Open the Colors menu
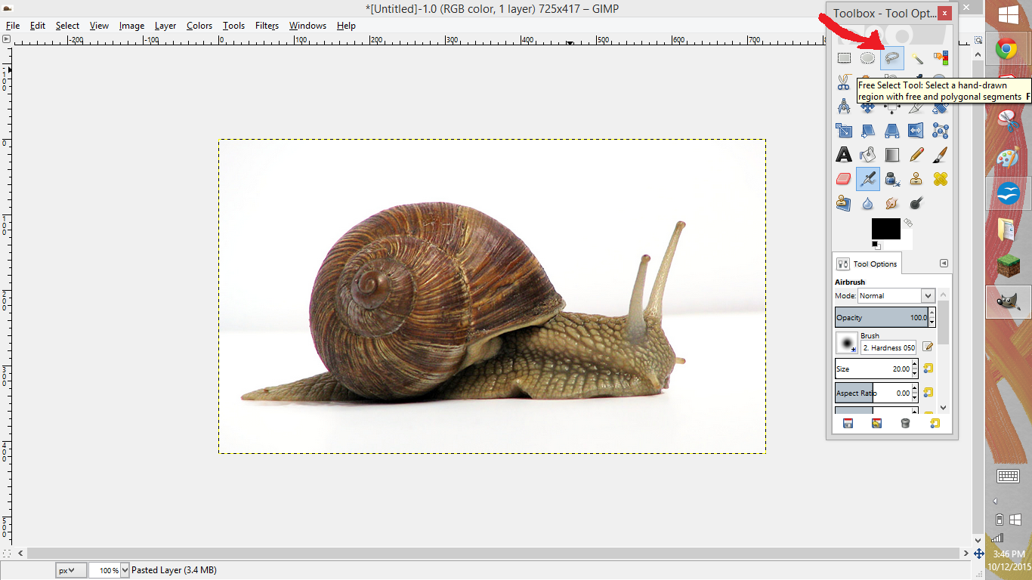This screenshot has height=580, width=1032. 199,26
